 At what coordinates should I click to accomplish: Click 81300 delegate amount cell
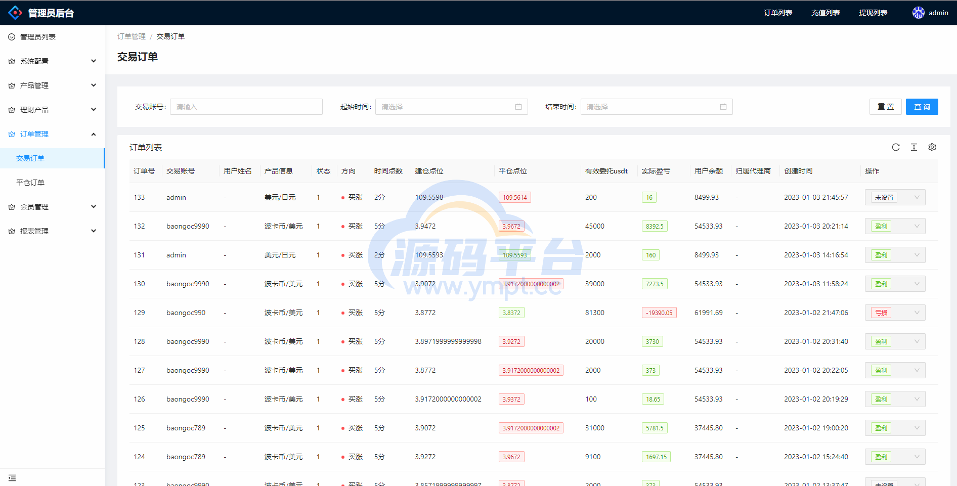coord(595,313)
